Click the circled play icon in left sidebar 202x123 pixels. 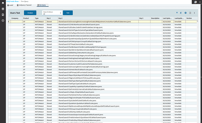[3, 20]
